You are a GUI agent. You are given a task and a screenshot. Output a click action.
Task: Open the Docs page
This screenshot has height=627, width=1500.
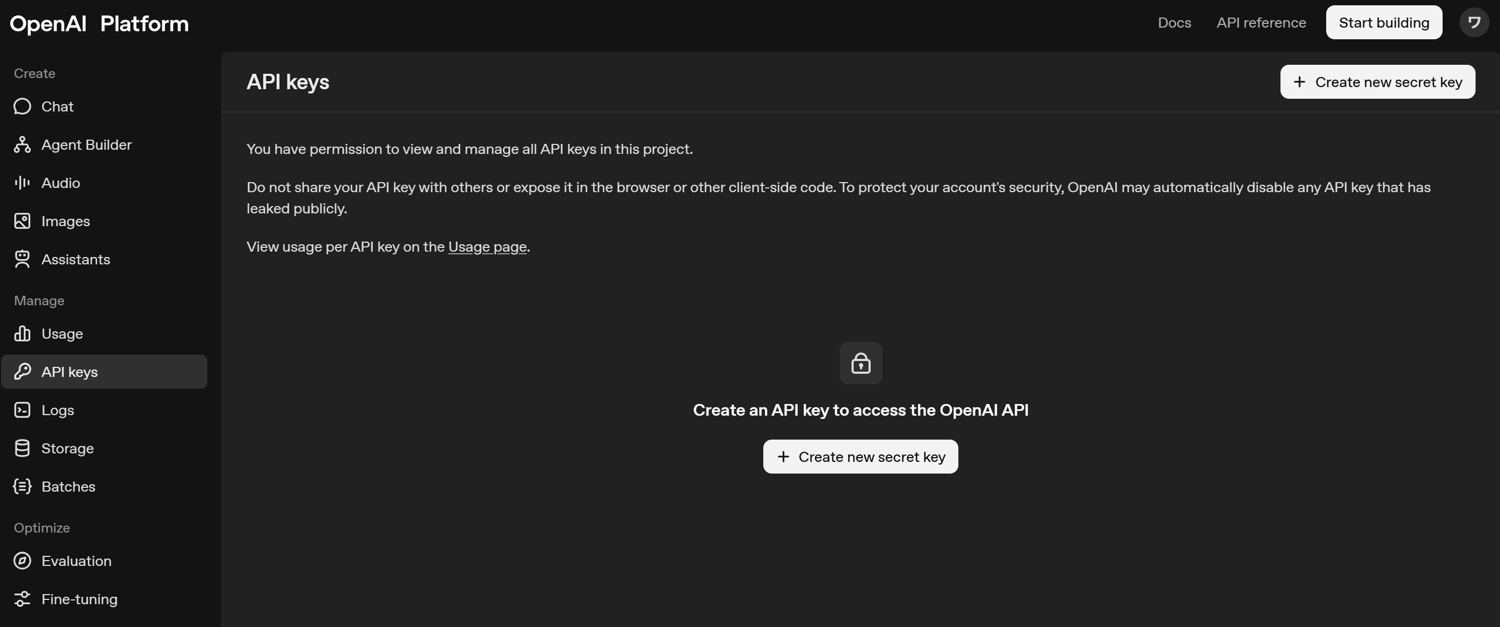tap(1175, 23)
